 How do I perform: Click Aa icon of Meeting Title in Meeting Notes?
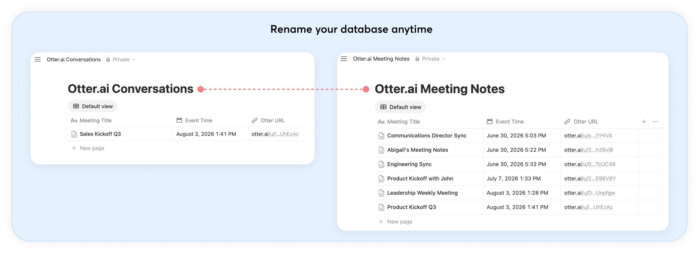tap(381, 122)
